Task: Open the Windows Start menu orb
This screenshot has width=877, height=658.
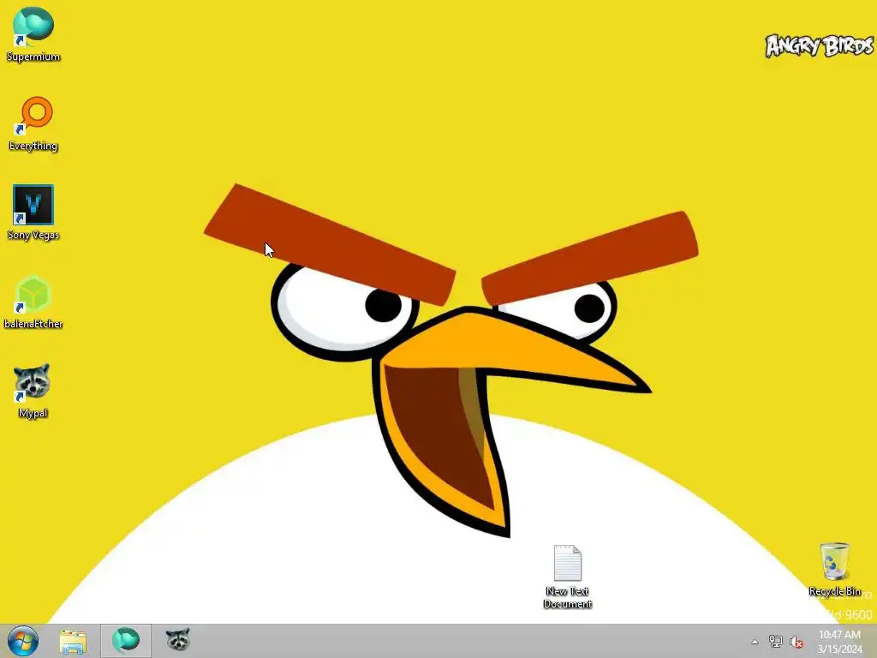Action: pos(23,641)
